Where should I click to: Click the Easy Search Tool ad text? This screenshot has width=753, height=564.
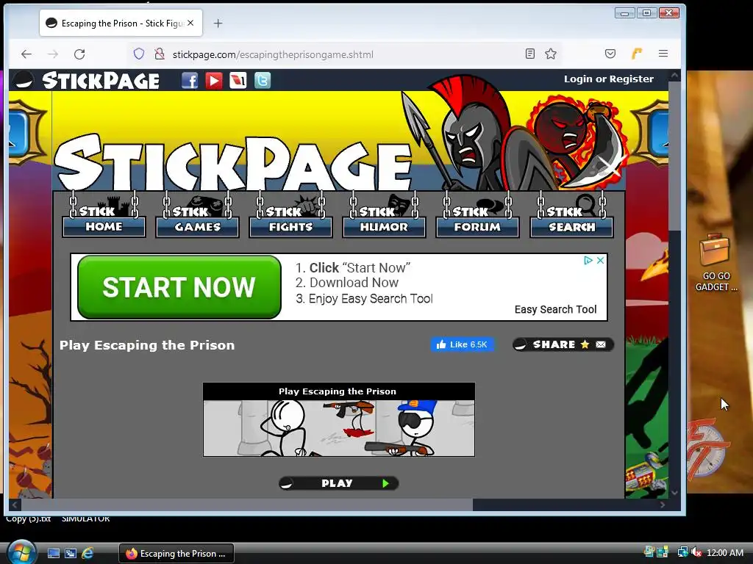pyautogui.click(x=556, y=309)
